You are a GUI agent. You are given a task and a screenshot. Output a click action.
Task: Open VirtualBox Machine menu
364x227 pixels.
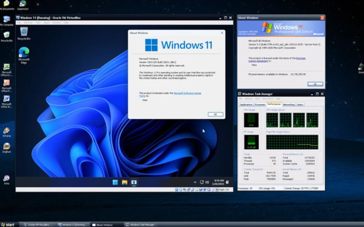click(28, 23)
